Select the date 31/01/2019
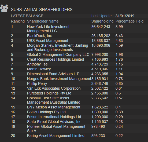Image resolution: width=148 pixels, height=142 pixels. click(x=125, y=16)
